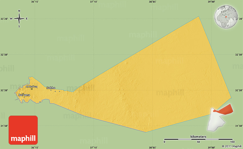Click the Jordan country locator inset

(220, 118)
